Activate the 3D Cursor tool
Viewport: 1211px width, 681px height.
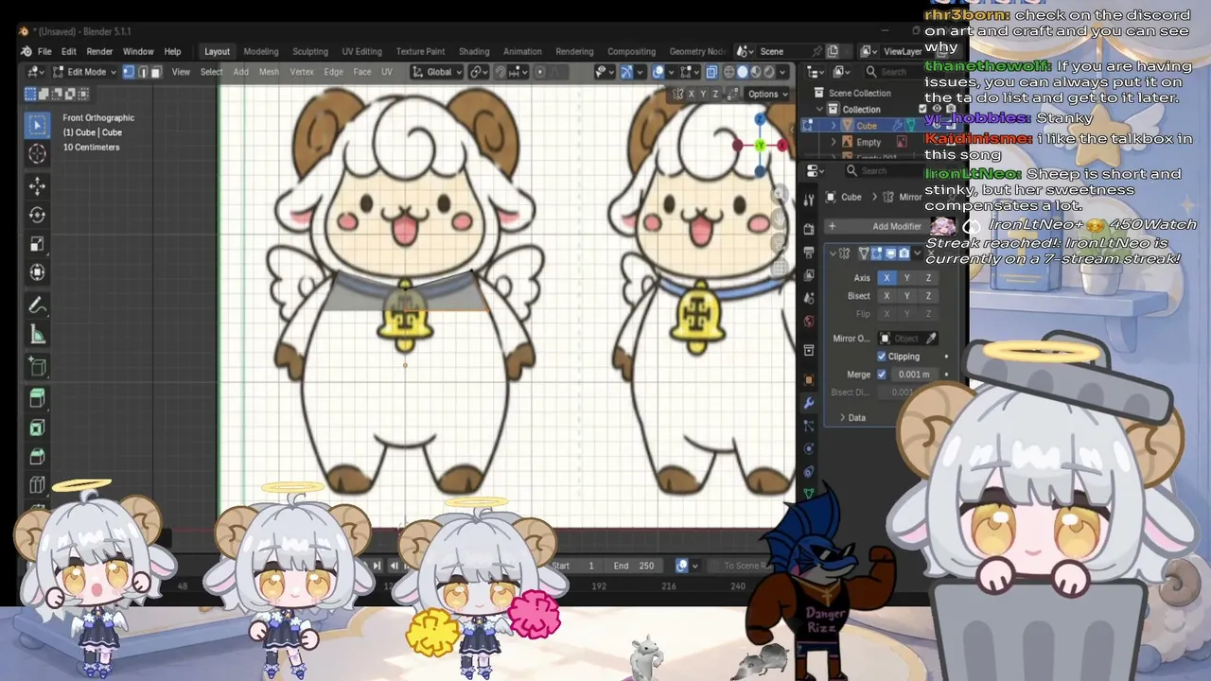click(x=38, y=154)
